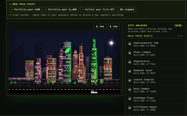187x116 pixels.
Task: Click 'Hold $50+ of COIN' requirement text
Action: pyautogui.click(x=144, y=101)
